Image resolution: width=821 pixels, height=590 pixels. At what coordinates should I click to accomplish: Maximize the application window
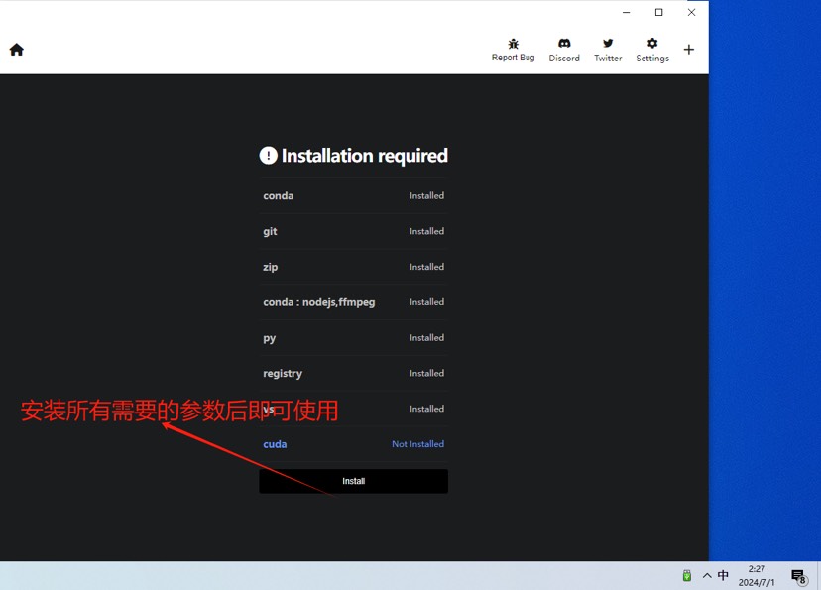click(x=658, y=13)
